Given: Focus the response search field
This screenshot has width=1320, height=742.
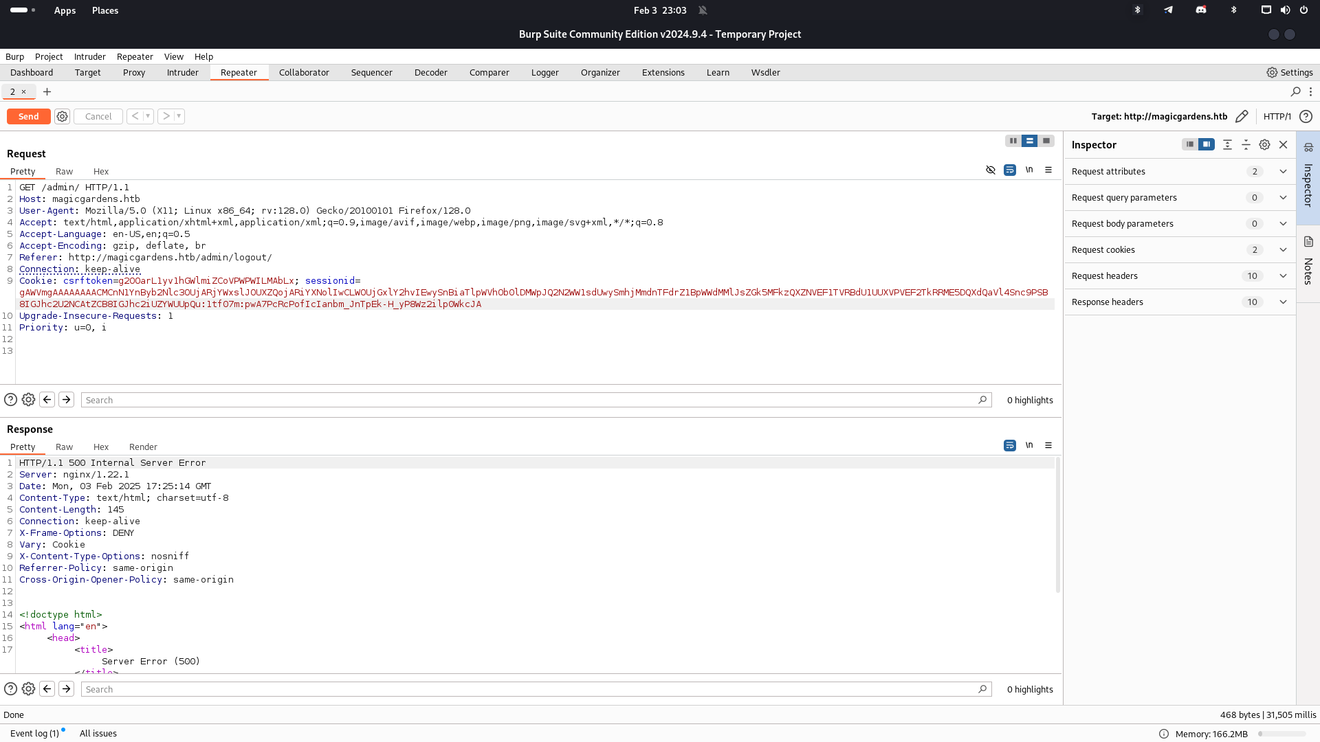Looking at the screenshot, I should click(536, 689).
